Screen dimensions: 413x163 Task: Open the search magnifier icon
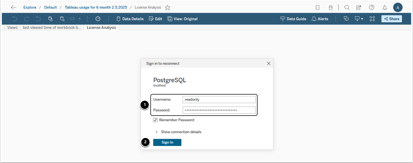coord(347,7)
